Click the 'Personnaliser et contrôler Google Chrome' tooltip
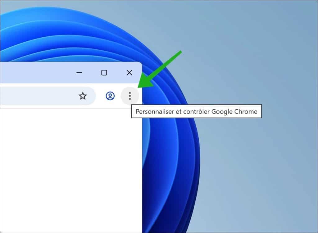The width and height of the screenshot is (318, 233). (x=197, y=112)
